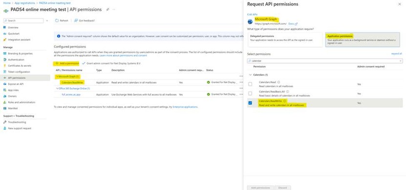Click the Microsoft Graph logo icon
The width and height of the screenshot is (406, 190).
pos(250,22)
